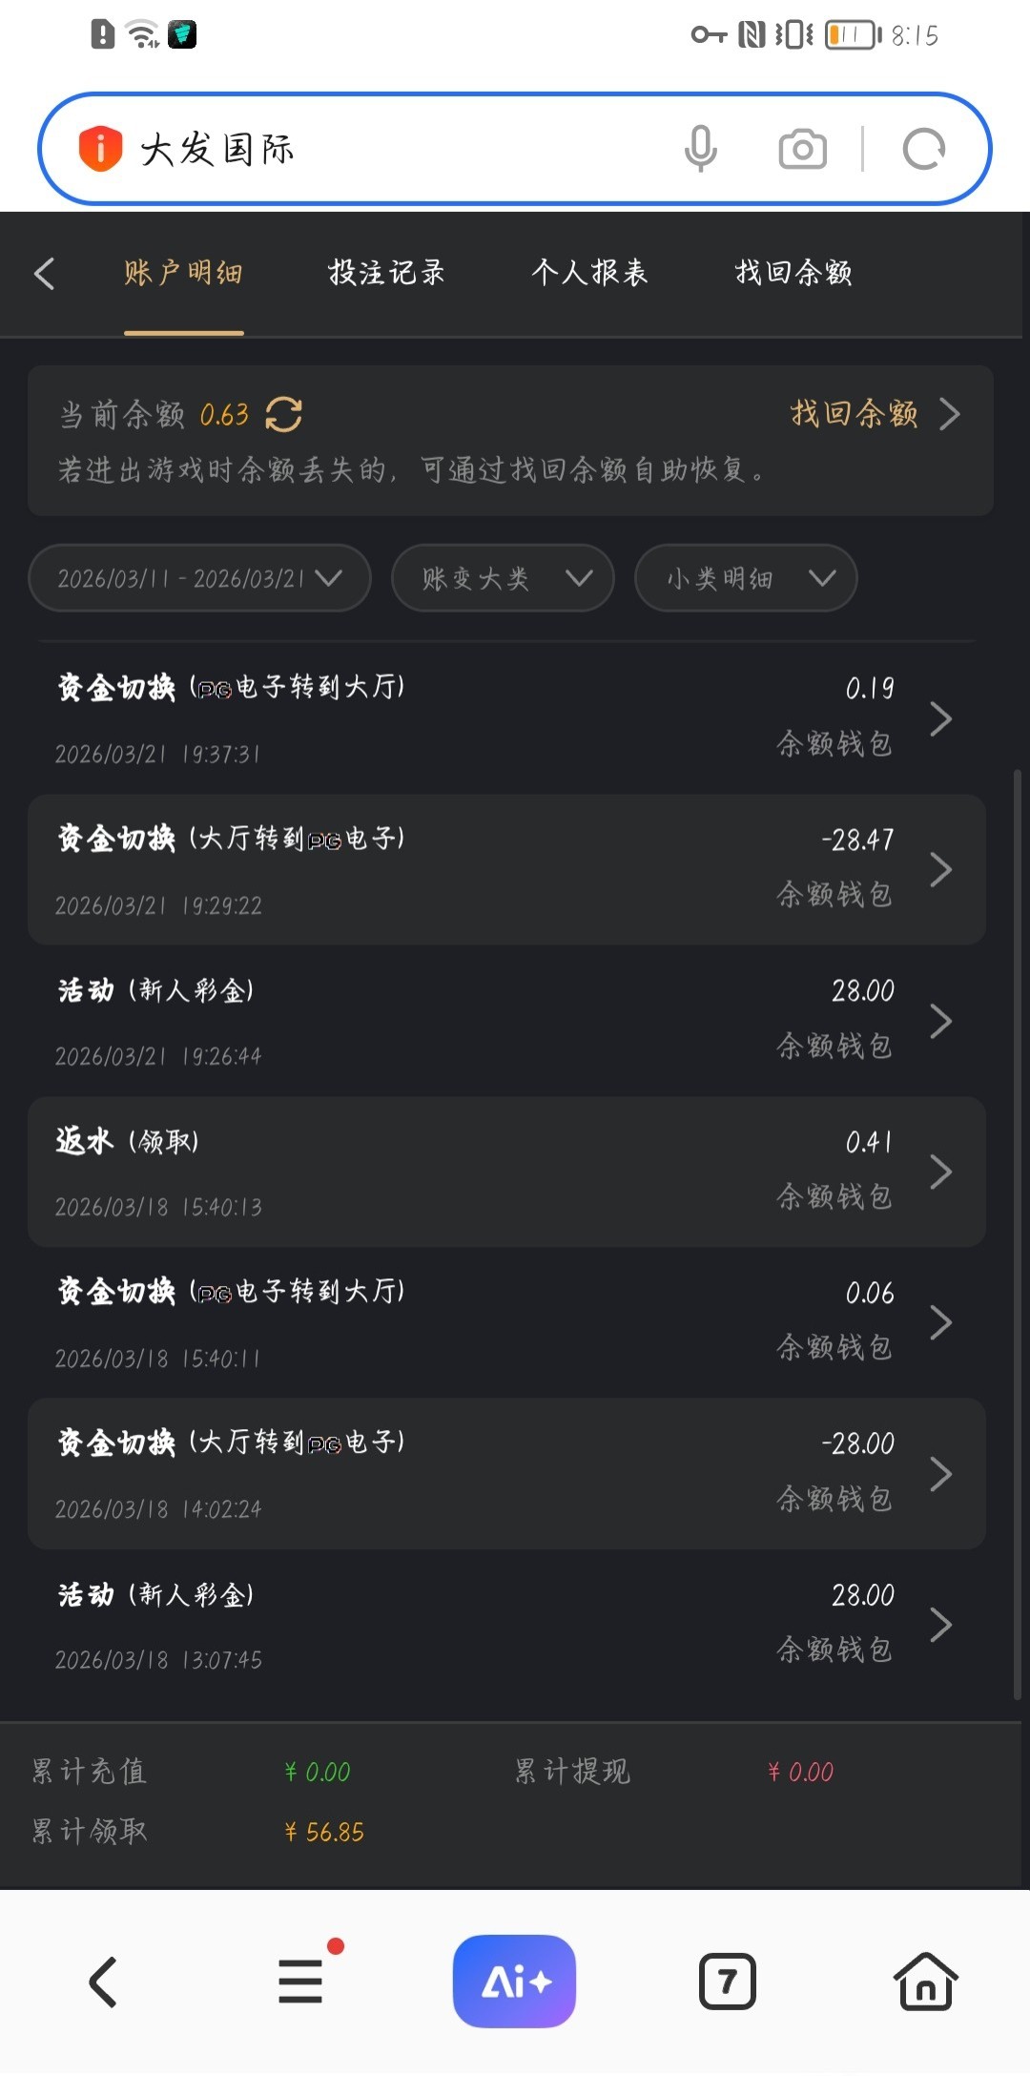
Task: Open the 找回余额 tab
Action: pyautogui.click(x=793, y=274)
